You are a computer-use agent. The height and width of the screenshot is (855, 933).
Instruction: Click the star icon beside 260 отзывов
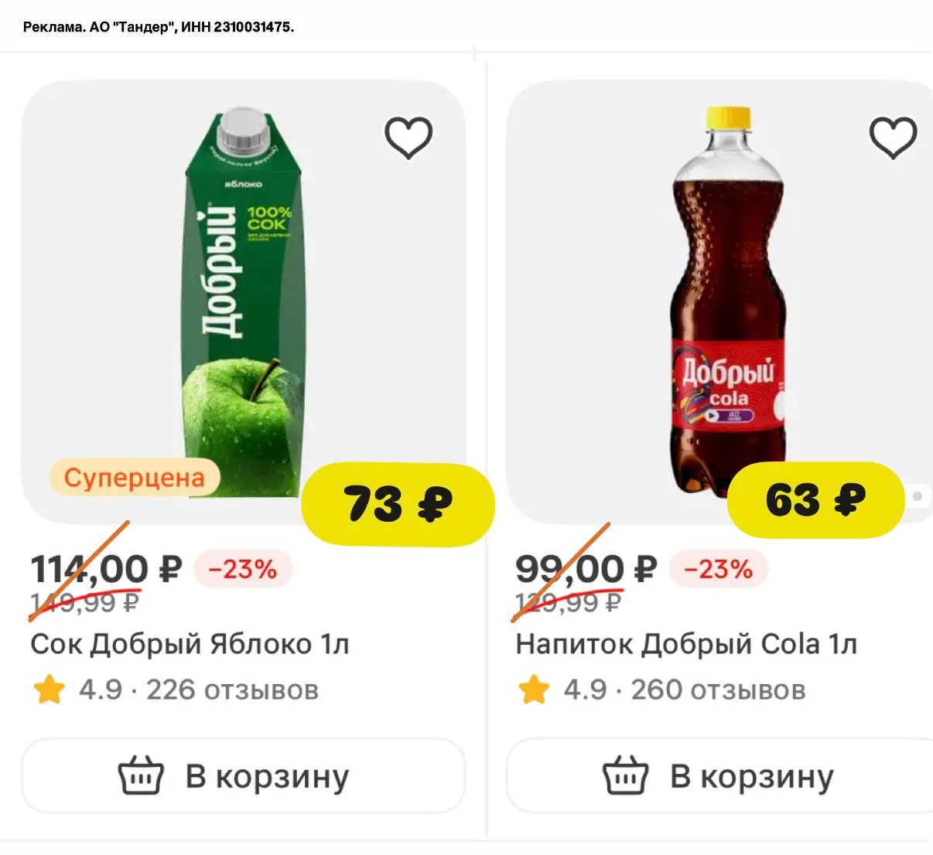(534, 690)
